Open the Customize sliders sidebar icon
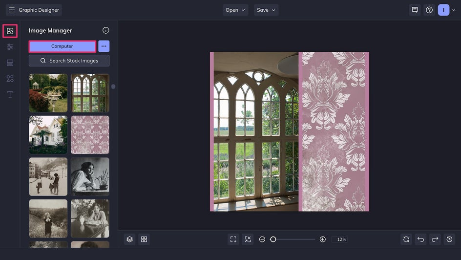Viewport: 461px width, 260px height. (x=10, y=47)
